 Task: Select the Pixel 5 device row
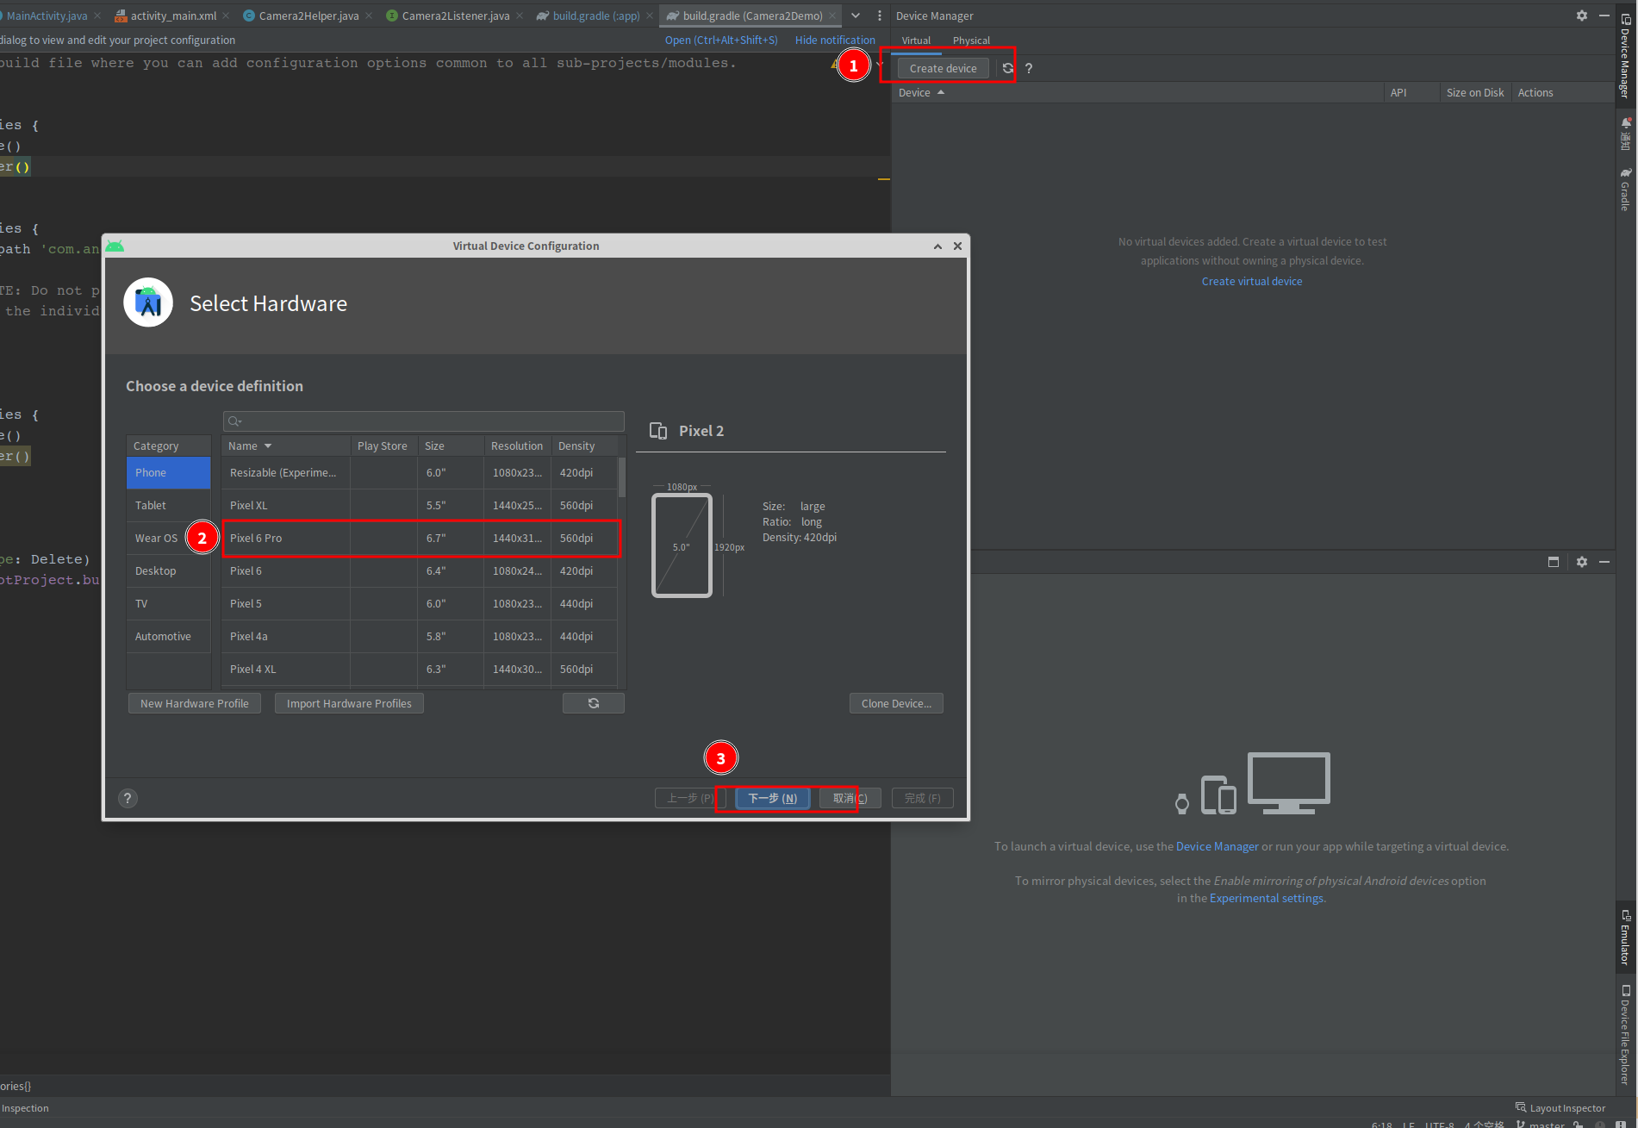coord(420,604)
